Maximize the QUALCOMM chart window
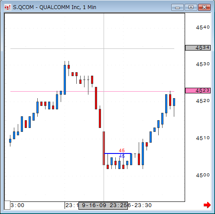215x214 pixels. coord(191,7)
